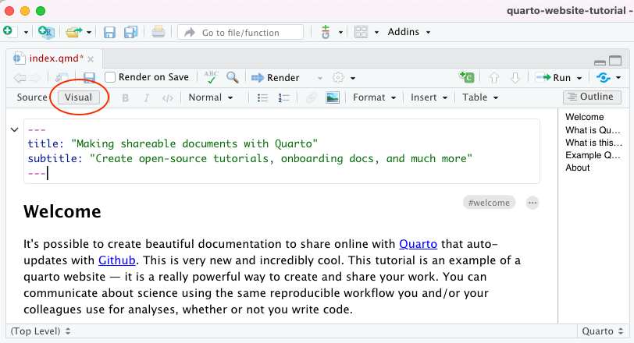634x343 pixels.
Task: Click the bulleted list icon
Action: tap(263, 97)
